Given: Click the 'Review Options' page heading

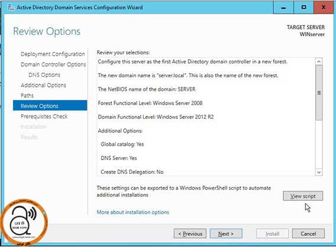Looking at the screenshot, I should coord(47,31).
